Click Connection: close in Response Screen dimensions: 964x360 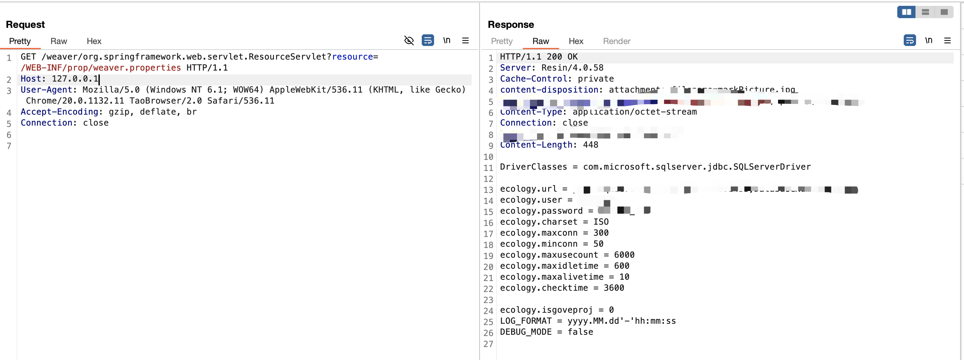pyautogui.click(x=544, y=123)
